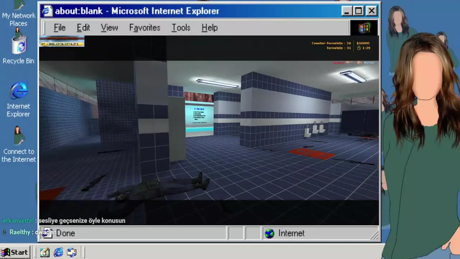Image resolution: width=460 pixels, height=259 pixels.
Task: Minimize the Internet Explorer window
Action: [346, 11]
